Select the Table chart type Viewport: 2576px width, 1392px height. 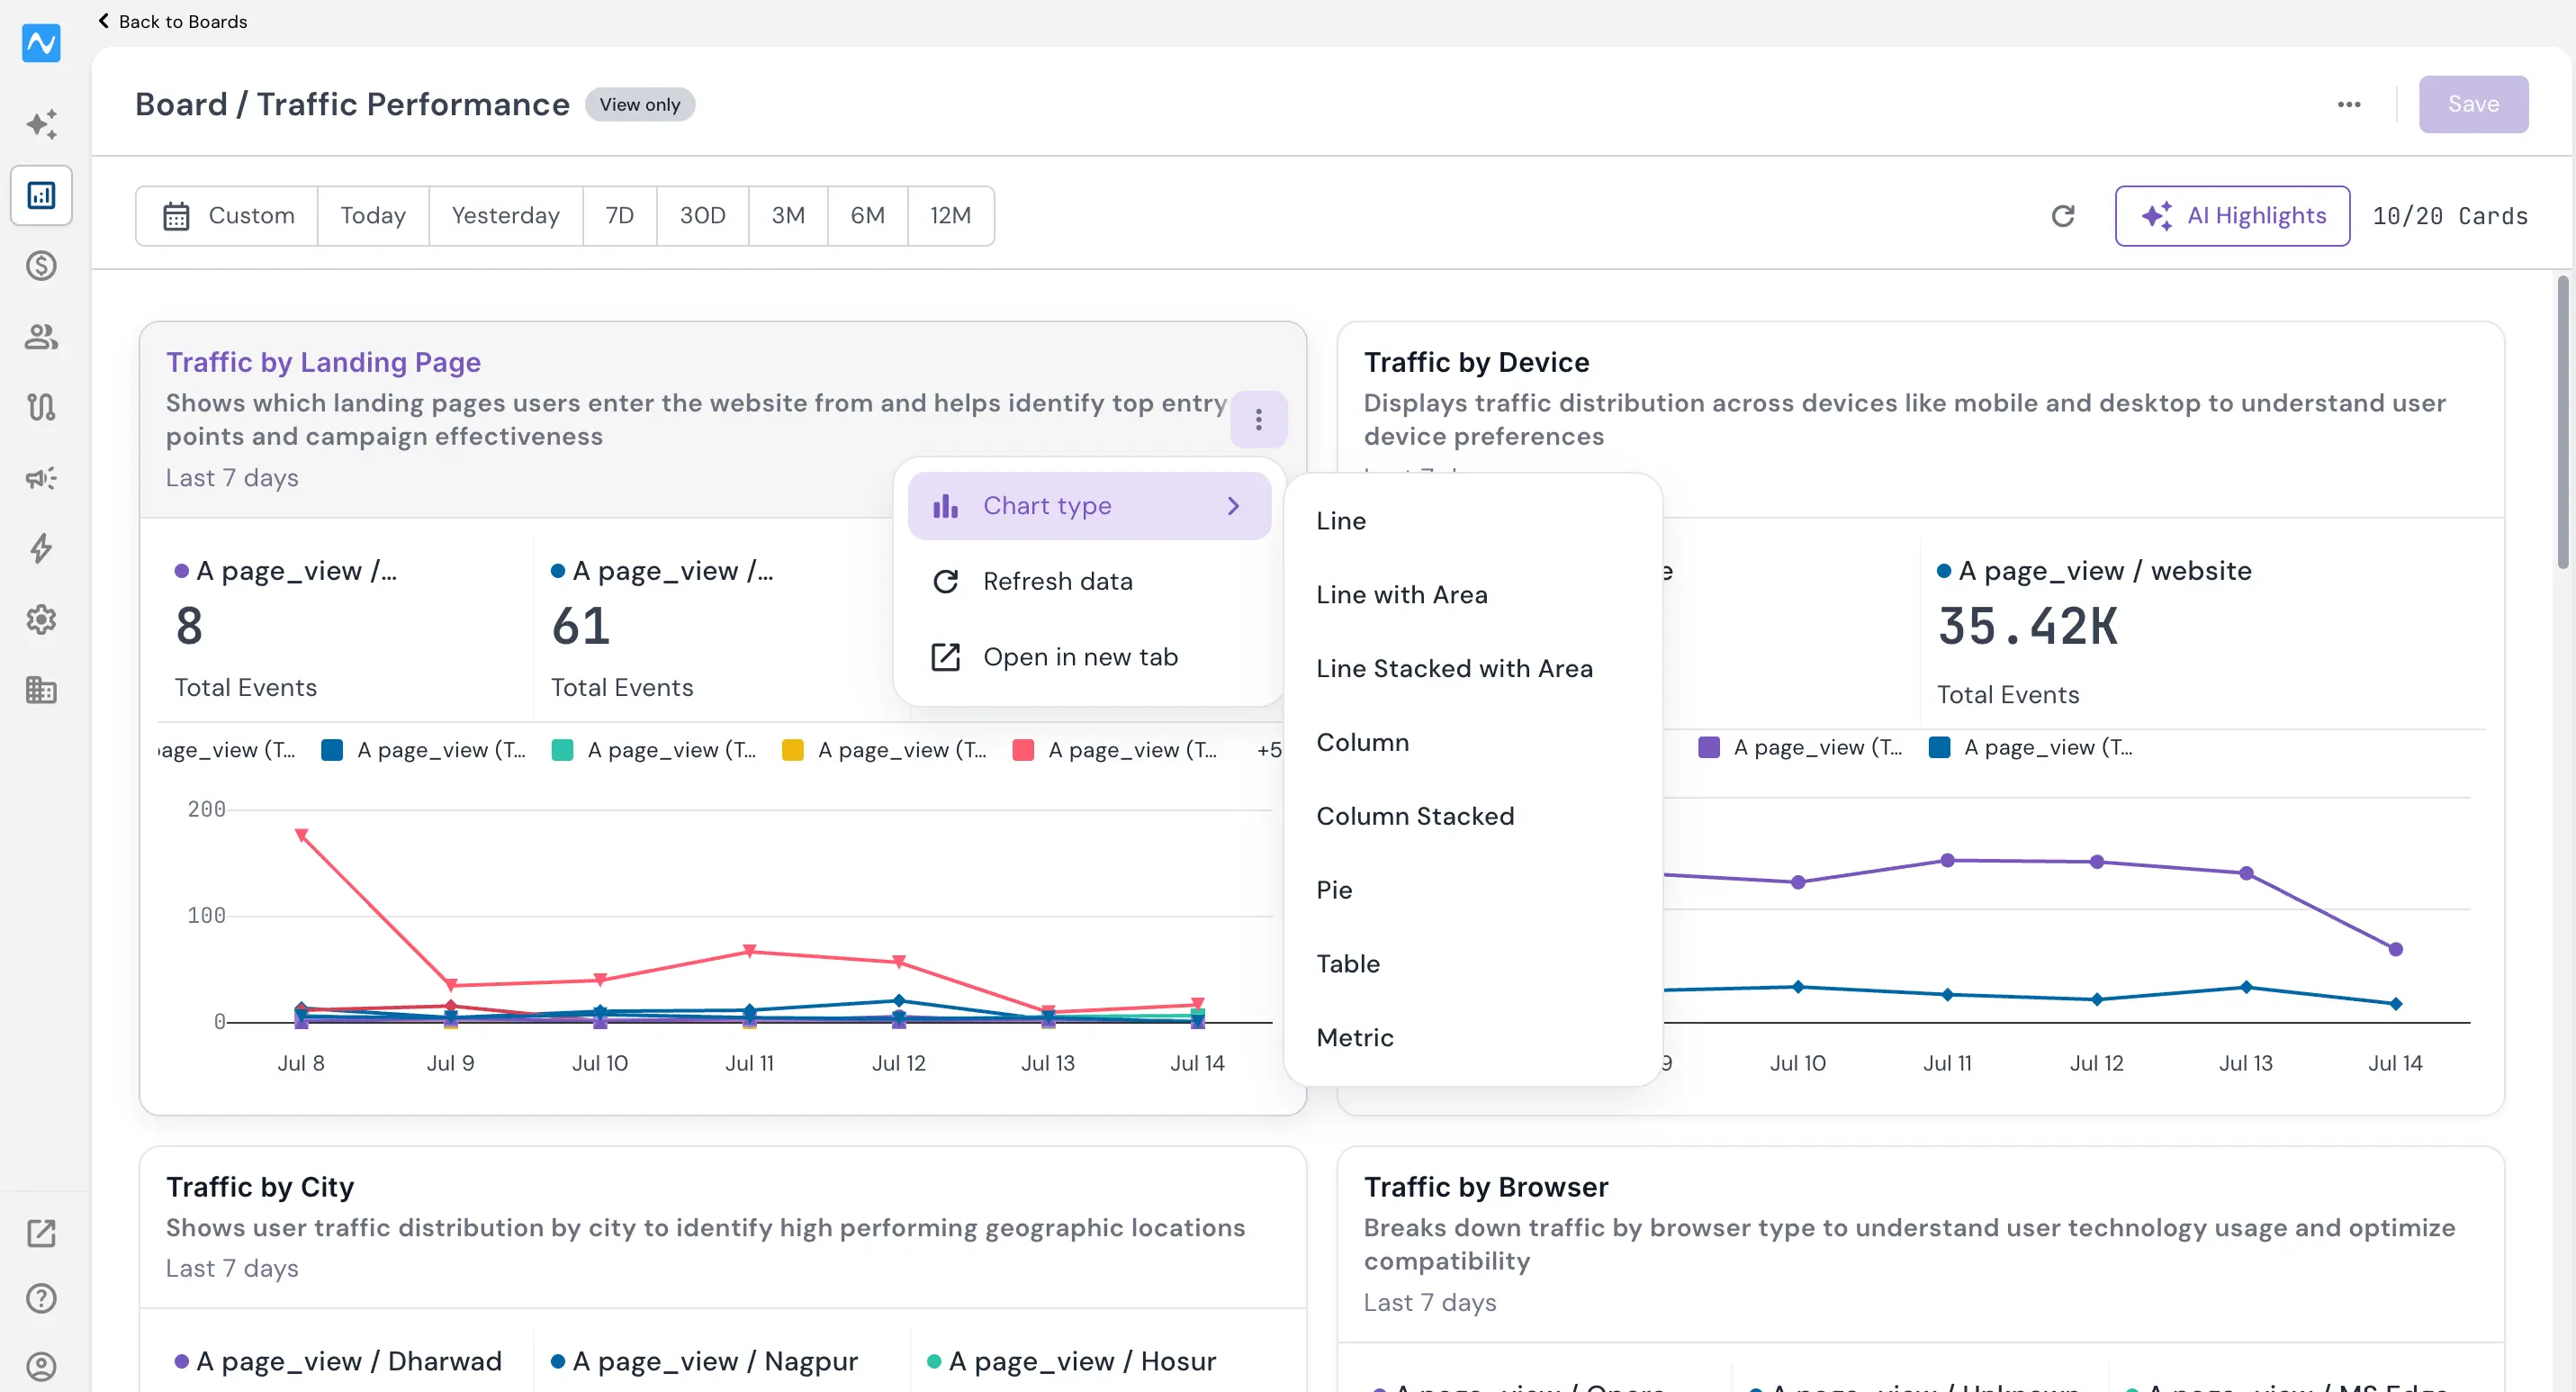tap(1472, 964)
